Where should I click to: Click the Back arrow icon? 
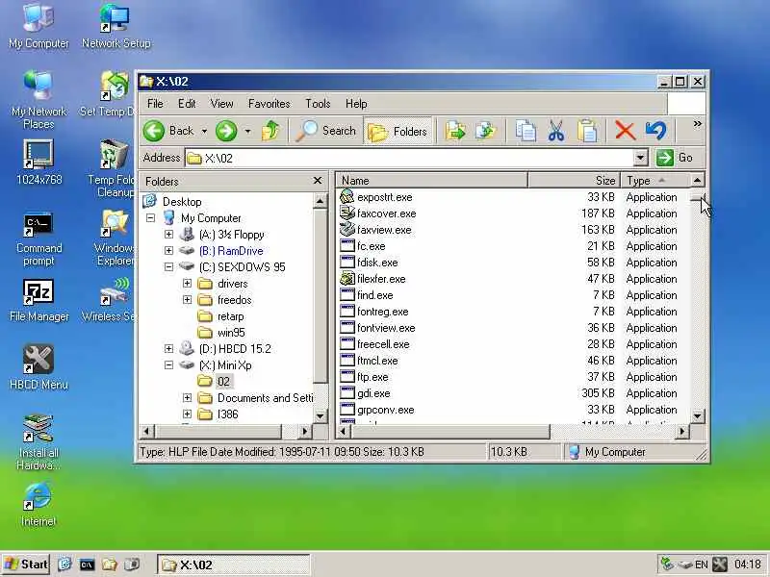(x=154, y=131)
